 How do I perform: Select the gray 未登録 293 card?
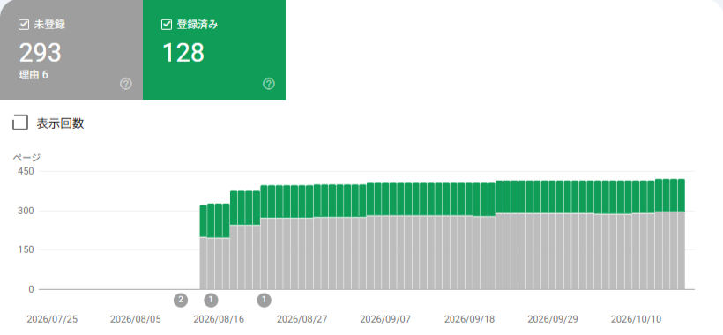pyautogui.click(x=71, y=49)
